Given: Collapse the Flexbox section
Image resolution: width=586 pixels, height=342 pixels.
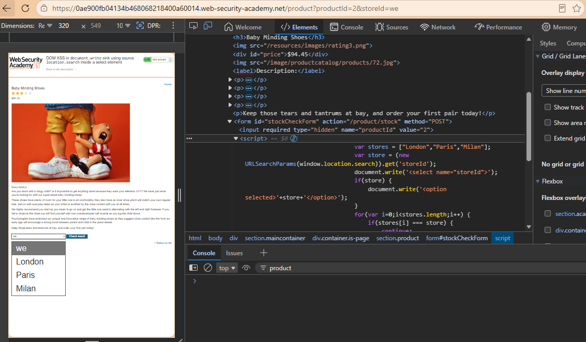Looking at the screenshot, I should coord(538,181).
